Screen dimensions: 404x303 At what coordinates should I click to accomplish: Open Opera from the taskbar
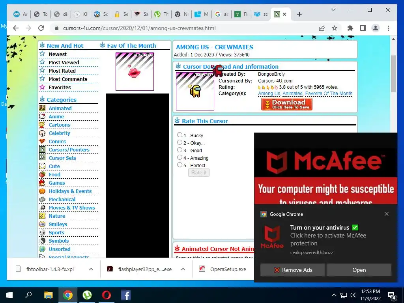point(107,295)
